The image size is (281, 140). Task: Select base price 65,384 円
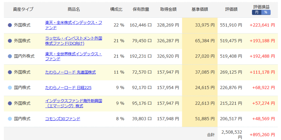click(205, 41)
